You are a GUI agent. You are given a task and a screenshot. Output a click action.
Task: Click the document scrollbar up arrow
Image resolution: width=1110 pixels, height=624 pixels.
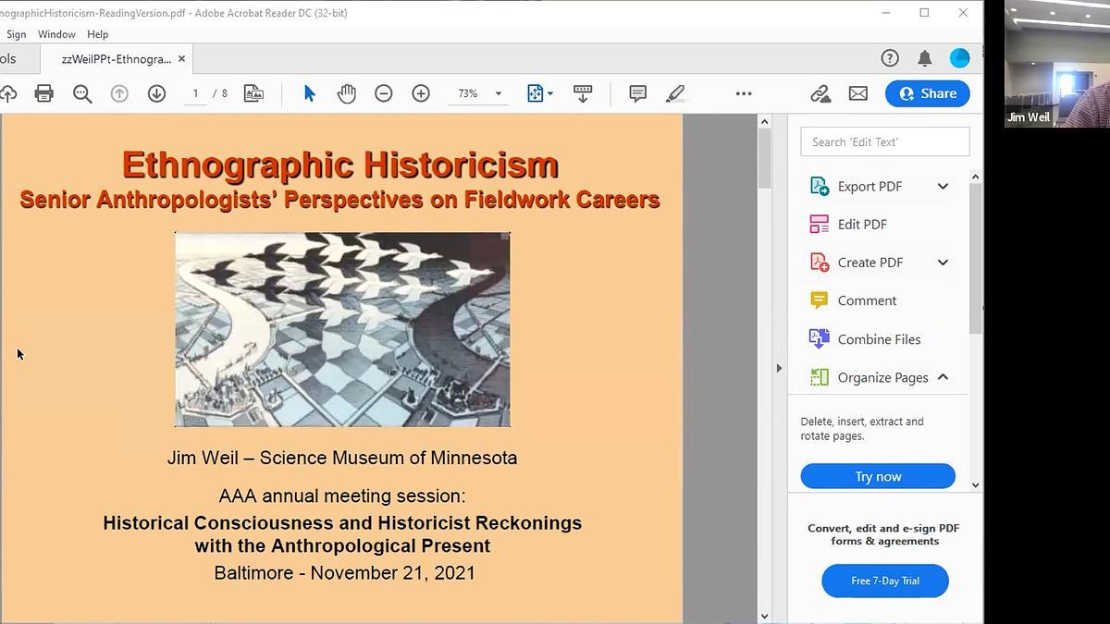(x=764, y=121)
